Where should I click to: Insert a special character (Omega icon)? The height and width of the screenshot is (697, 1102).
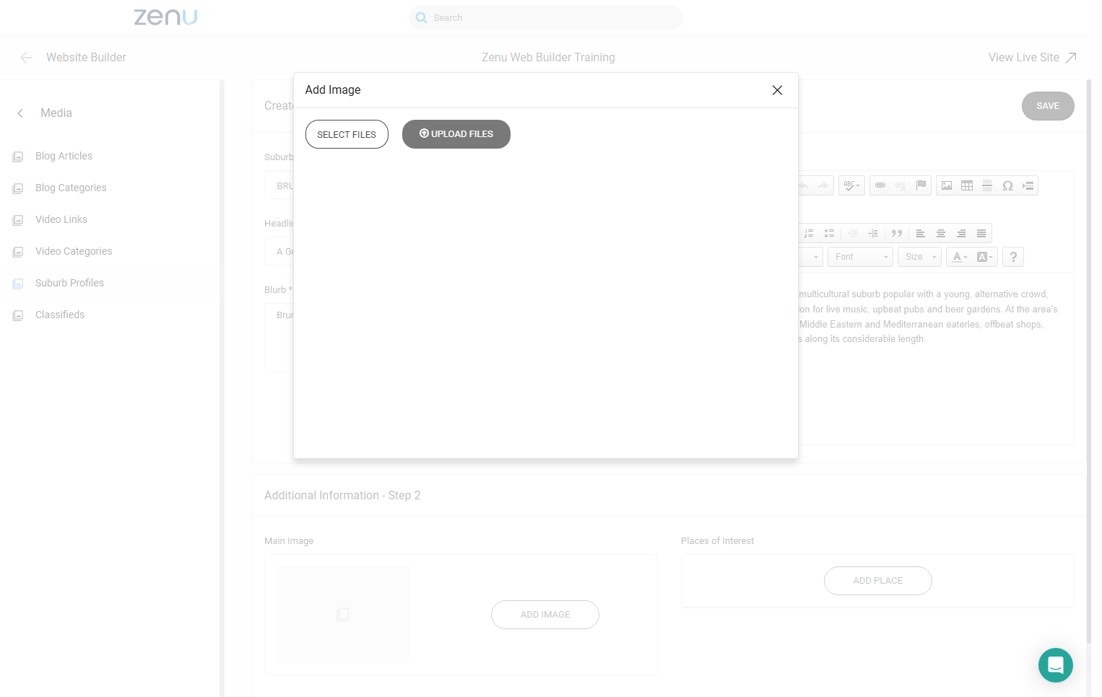click(x=1007, y=185)
